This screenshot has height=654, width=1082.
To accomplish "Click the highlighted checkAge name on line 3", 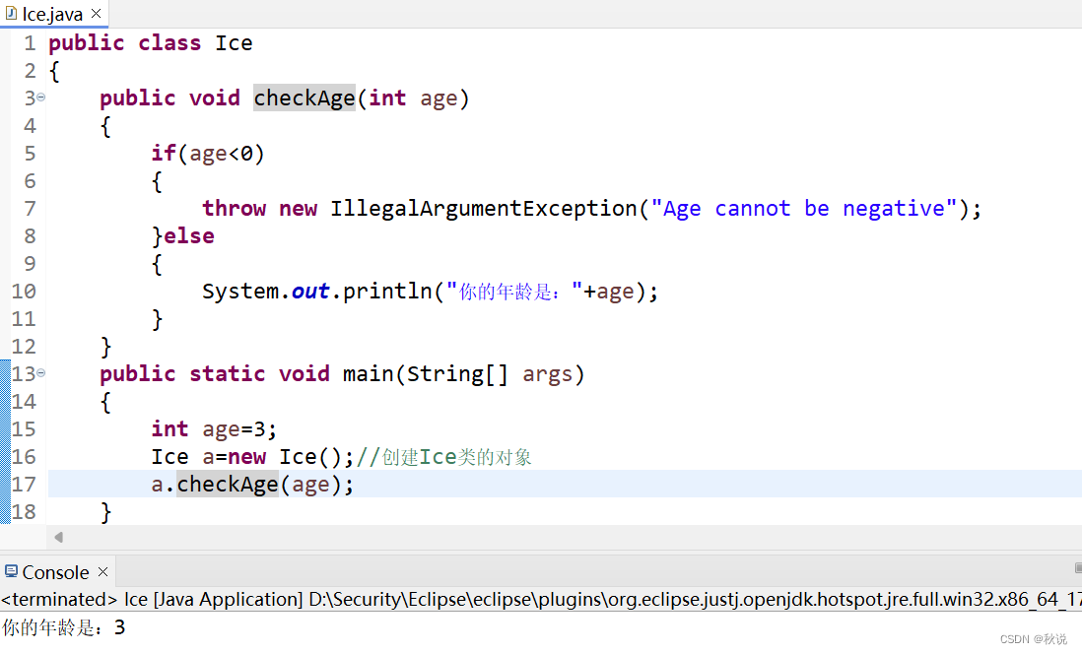I will pos(304,98).
